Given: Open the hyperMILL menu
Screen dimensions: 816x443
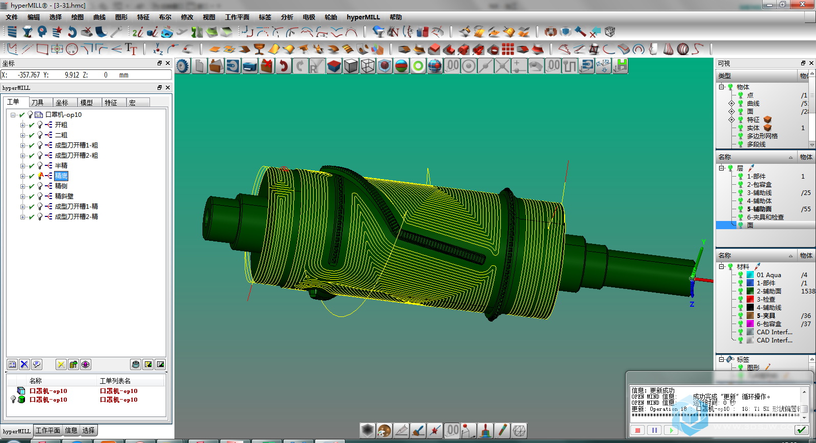Looking at the screenshot, I should click(363, 17).
